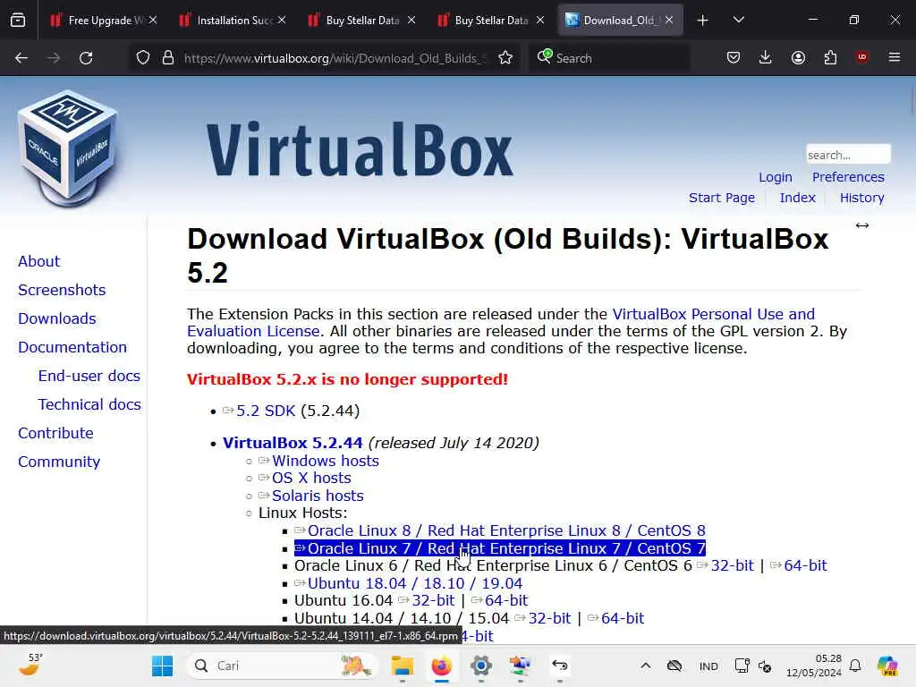Reload the current page
This screenshot has height=687, width=916.
(x=86, y=58)
